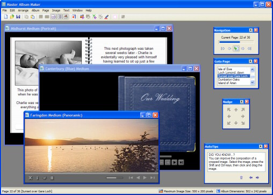Go to last page in Navigation panel
This screenshot has width=273, height=195.
coord(249,49)
